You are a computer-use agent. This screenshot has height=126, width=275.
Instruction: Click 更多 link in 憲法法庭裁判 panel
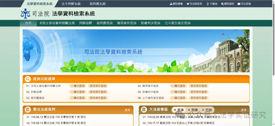point(128,110)
